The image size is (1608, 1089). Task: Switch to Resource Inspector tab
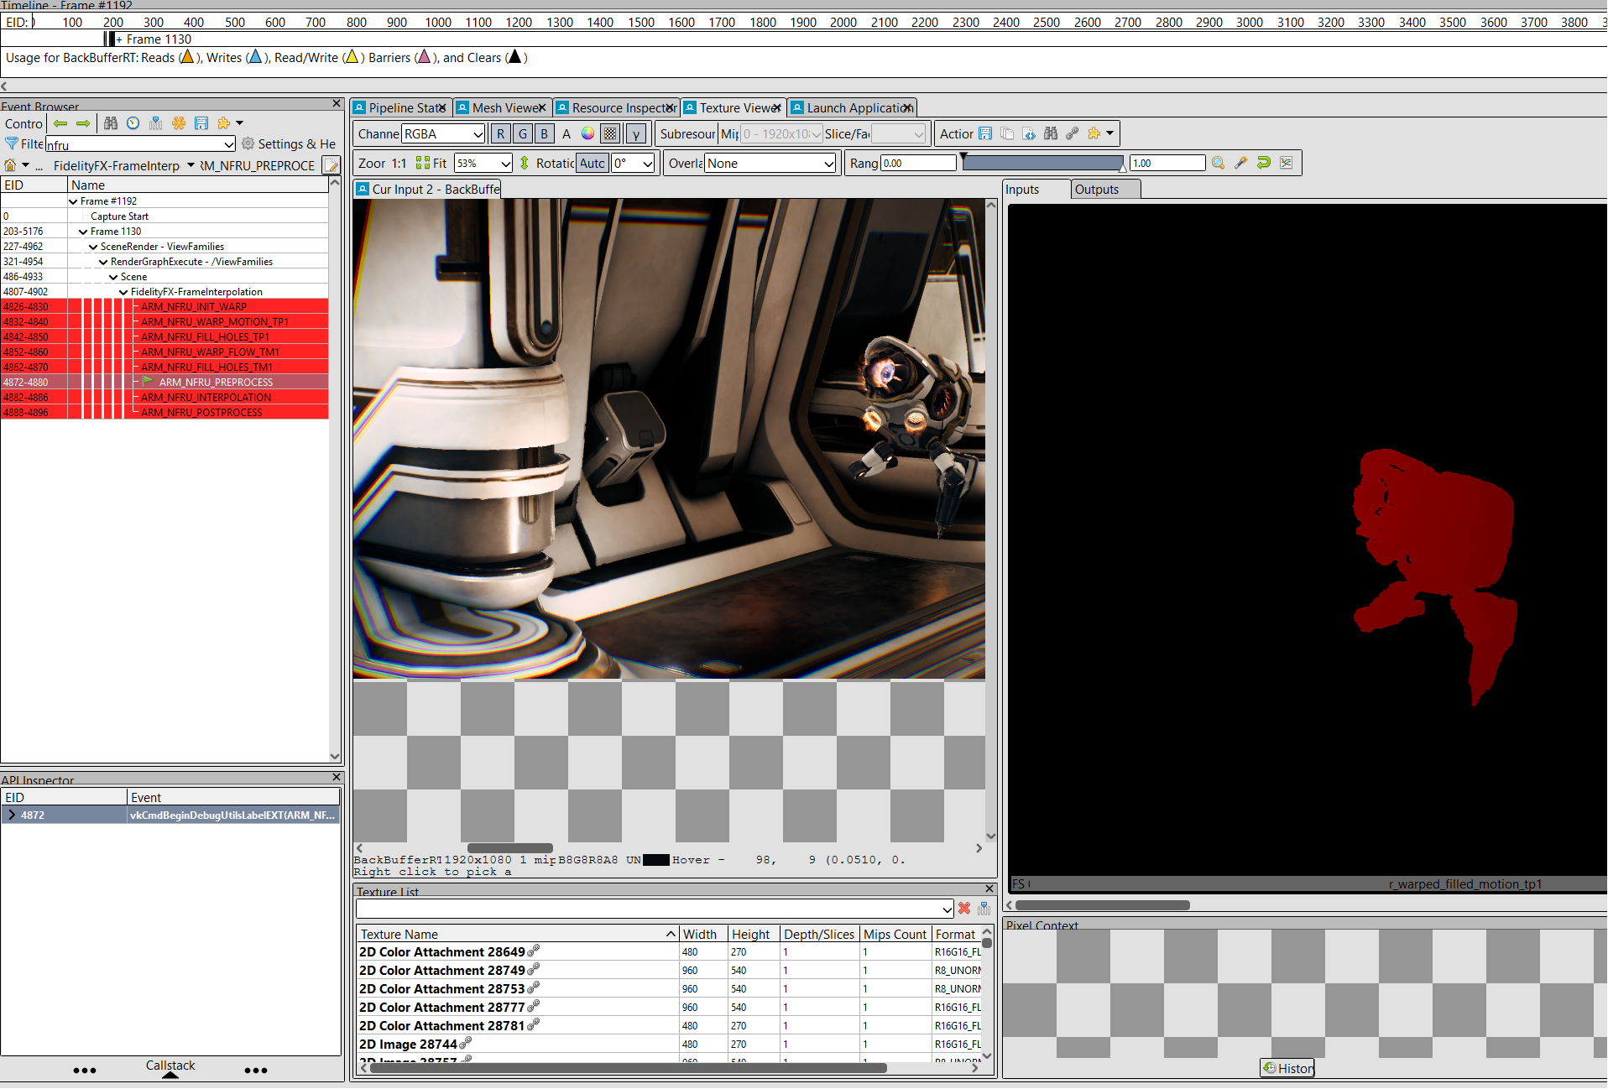click(x=616, y=107)
